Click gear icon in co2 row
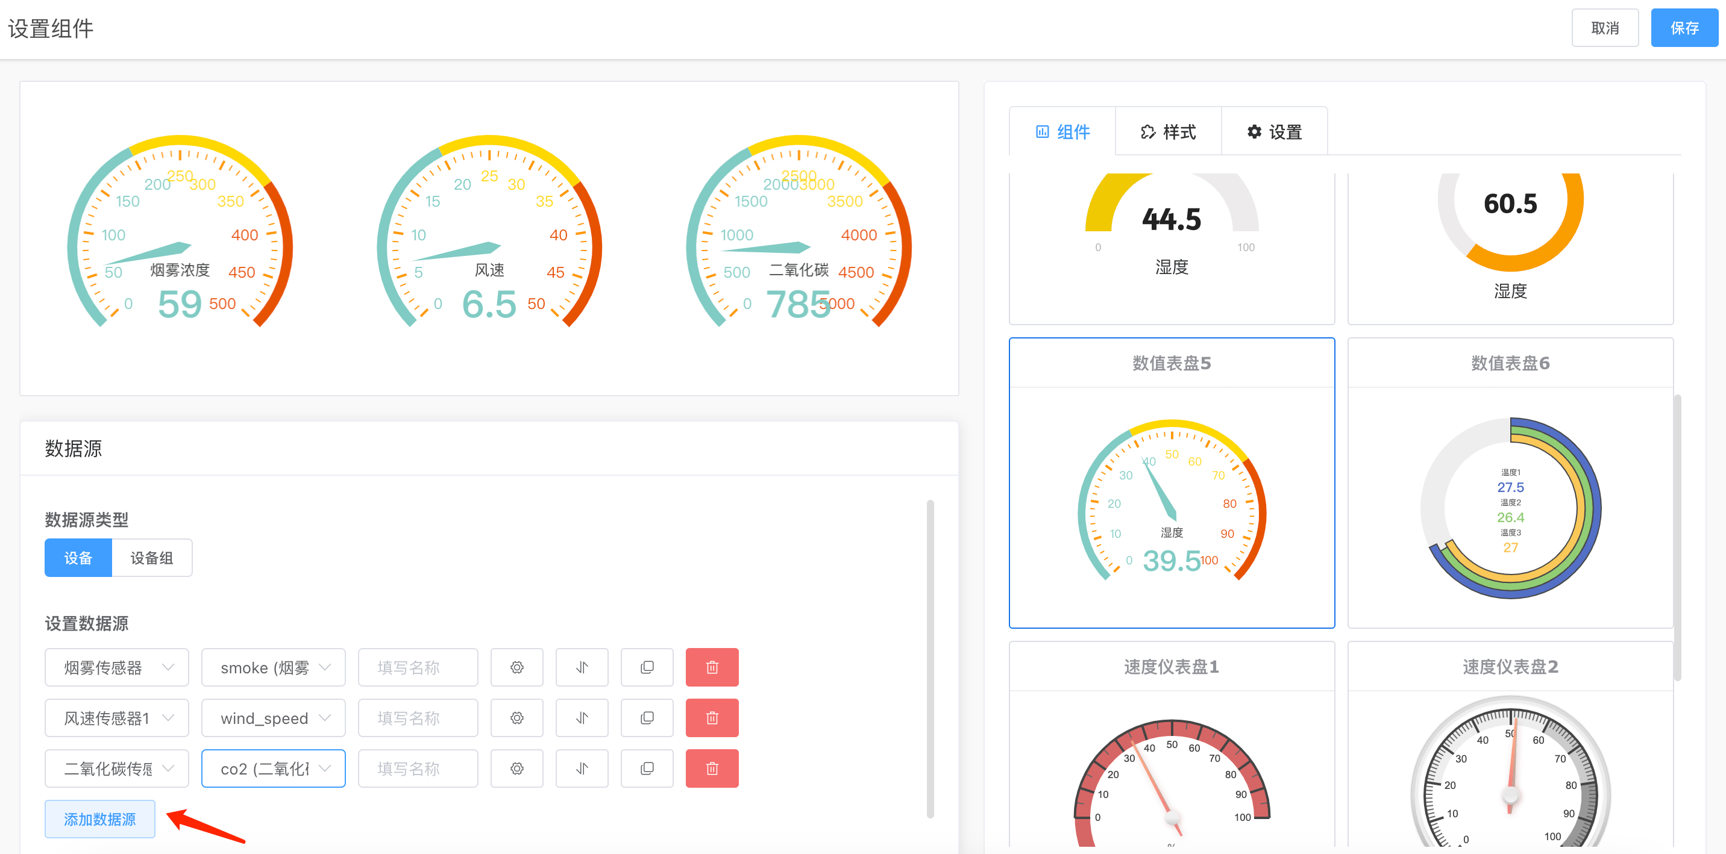 click(x=516, y=768)
